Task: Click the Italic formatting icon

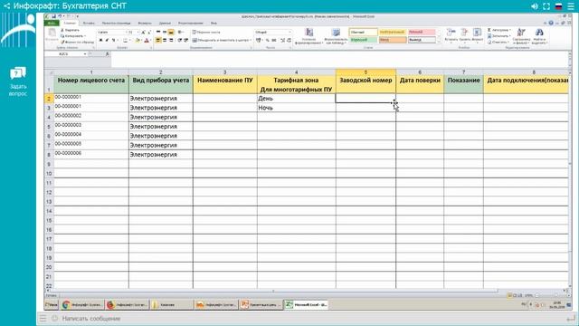Action: [107, 40]
